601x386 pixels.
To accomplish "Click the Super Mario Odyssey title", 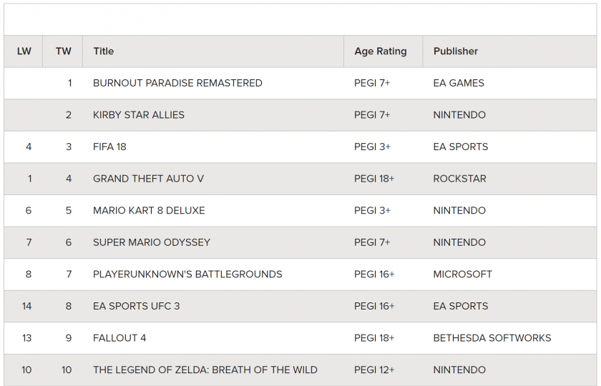I will pyautogui.click(x=152, y=242).
